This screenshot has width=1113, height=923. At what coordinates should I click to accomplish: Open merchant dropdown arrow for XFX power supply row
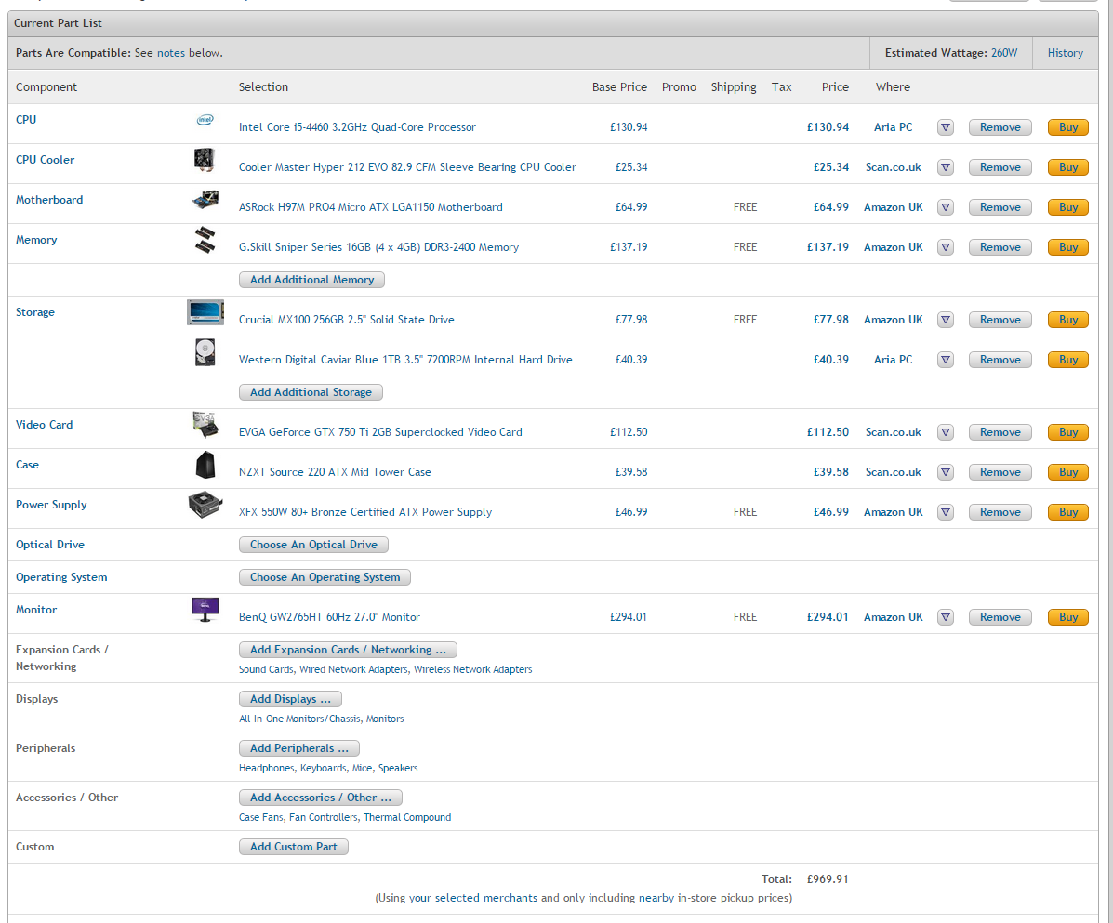(x=946, y=512)
